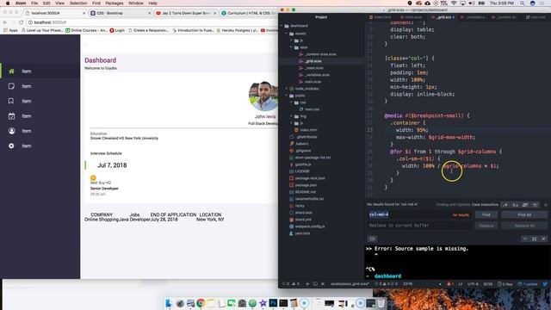Click the terminal keyboard icon above the terminal
The image size is (551, 310).
click(373, 239)
